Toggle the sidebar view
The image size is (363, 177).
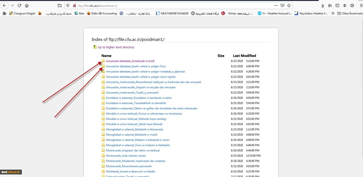(337, 5)
